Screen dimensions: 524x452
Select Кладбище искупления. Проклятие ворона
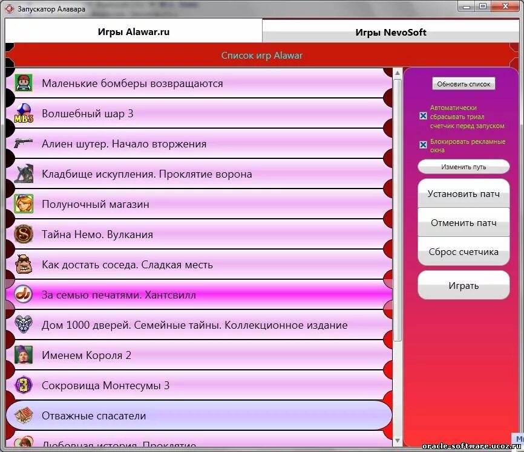click(199, 173)
